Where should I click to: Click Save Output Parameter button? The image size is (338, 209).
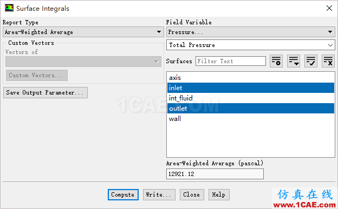45,93
